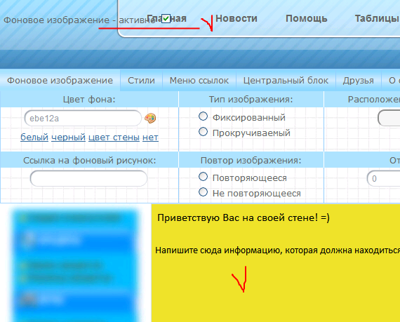Click the белый color link

pos(34,137)
